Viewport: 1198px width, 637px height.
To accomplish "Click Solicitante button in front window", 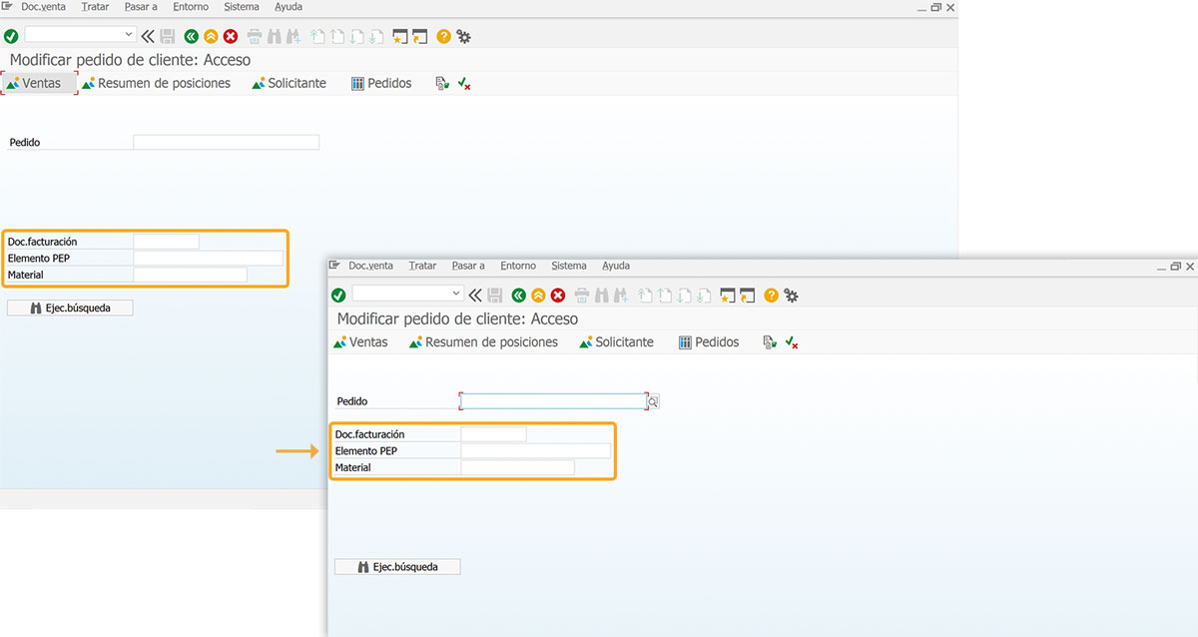I will tap(616, 342).
